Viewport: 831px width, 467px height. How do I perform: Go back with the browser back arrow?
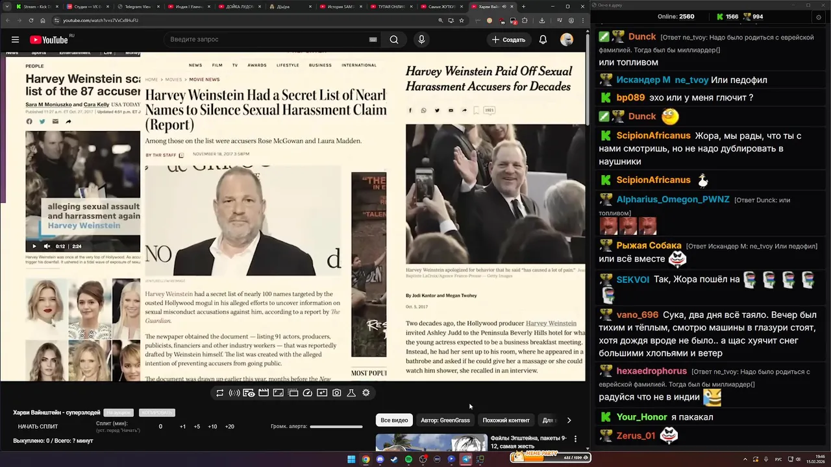[x=7, y=20]
